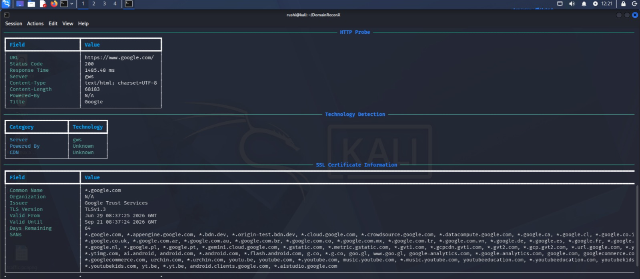
Task: Click the "Organization" field label
Action: 27,197
